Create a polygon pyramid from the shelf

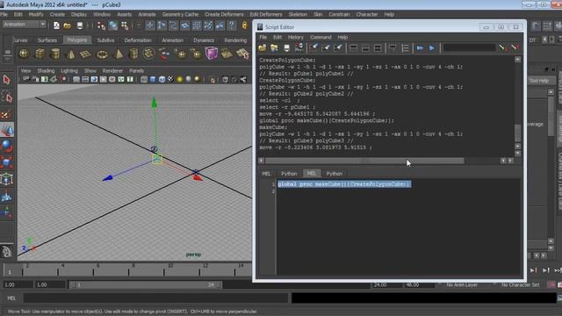118,54
